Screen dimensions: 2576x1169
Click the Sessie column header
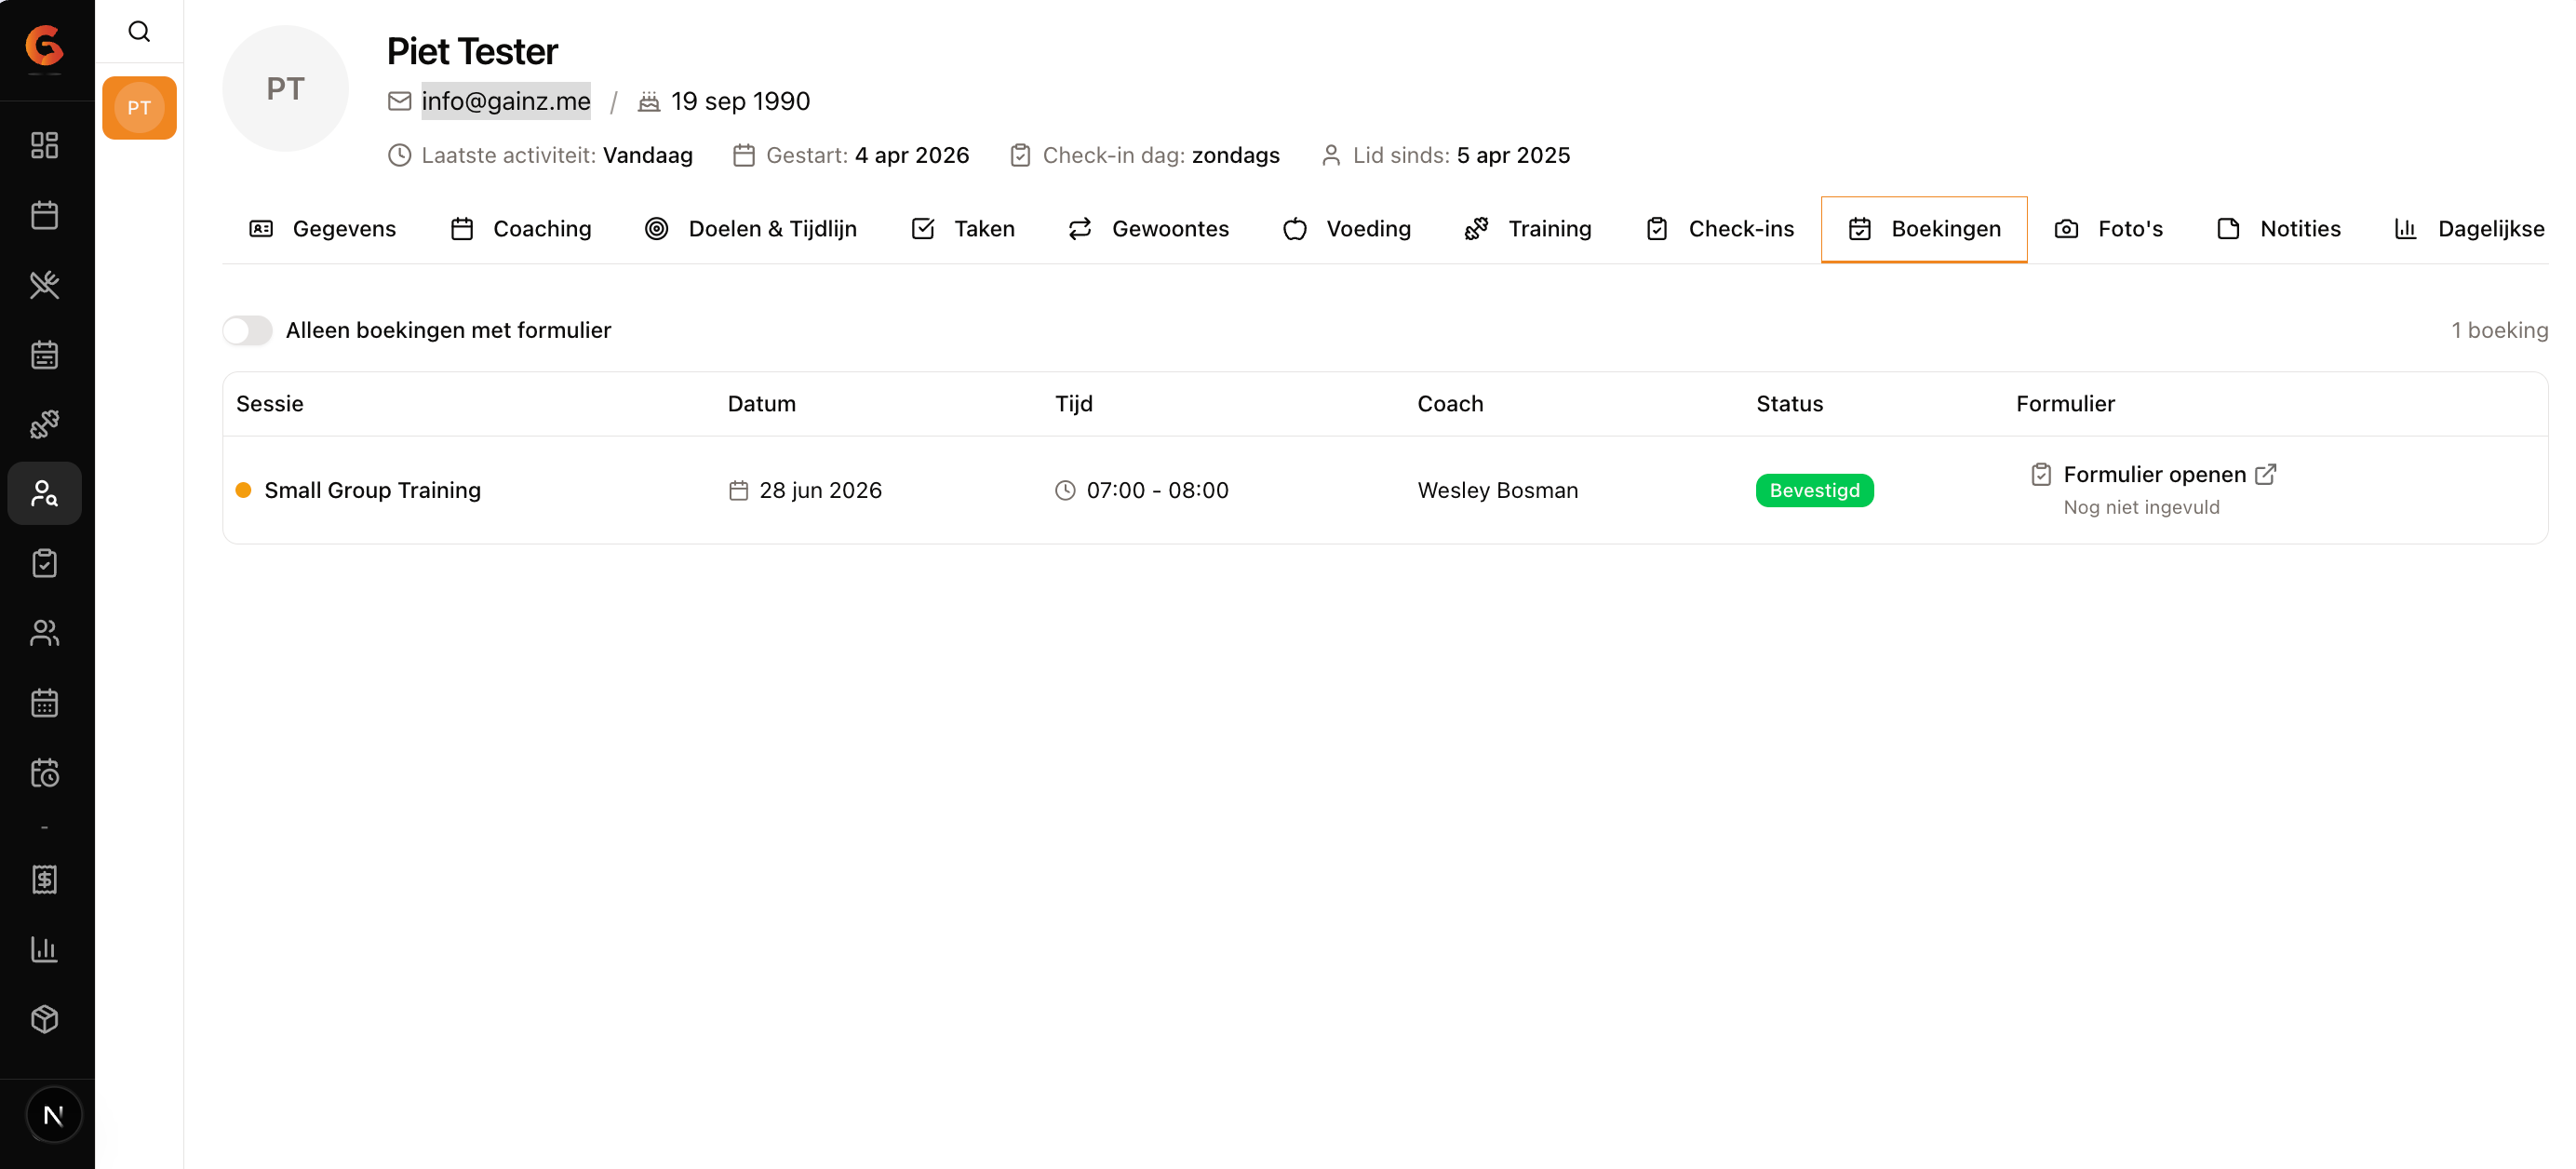(x=270, y=404)
